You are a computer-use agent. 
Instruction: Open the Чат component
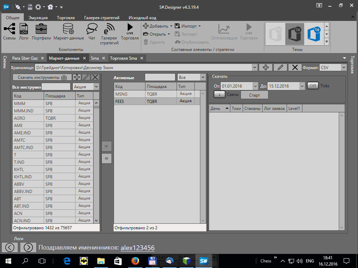click(x=92, y=32)
